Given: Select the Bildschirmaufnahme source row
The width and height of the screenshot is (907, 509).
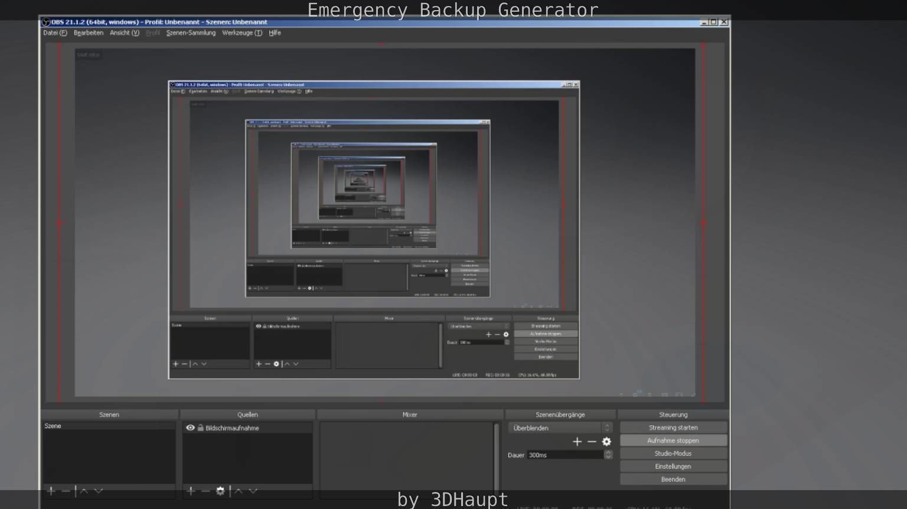Looking at the screenshot, I should point(247,428).
